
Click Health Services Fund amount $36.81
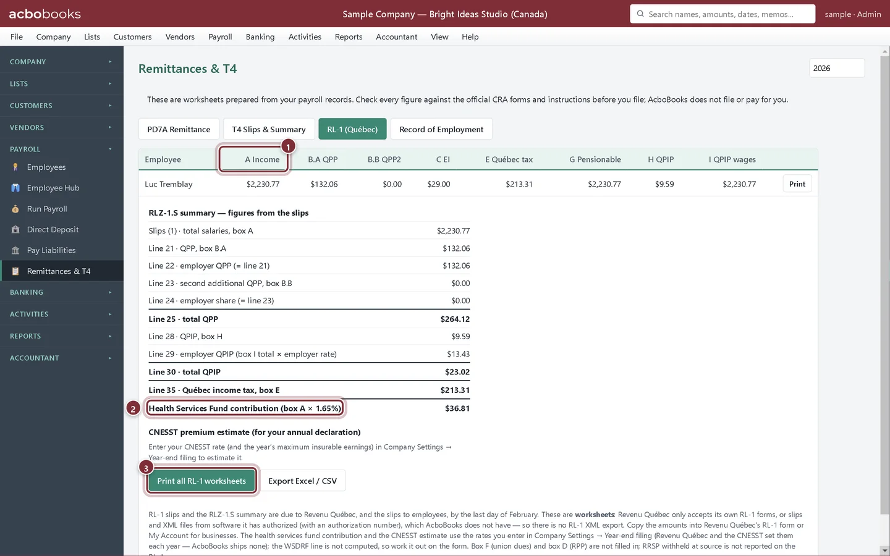pos(457,408)
